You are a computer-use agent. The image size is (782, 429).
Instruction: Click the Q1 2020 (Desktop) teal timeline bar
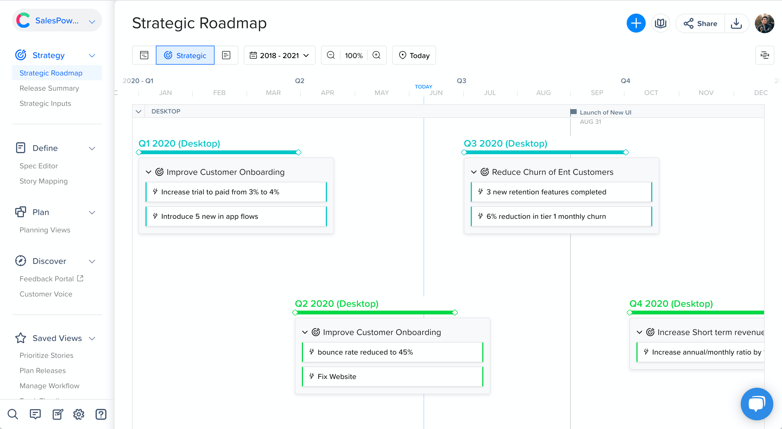coord(219,152)
